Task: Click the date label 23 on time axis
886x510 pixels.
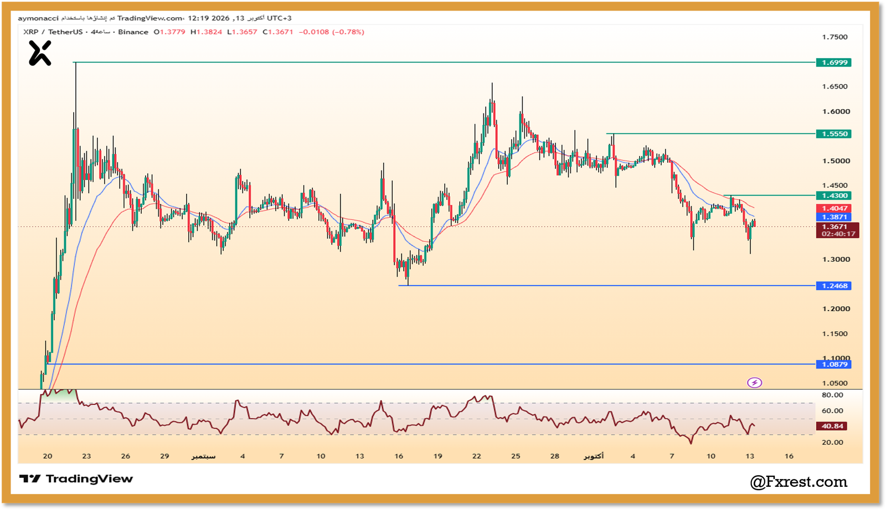Action: click(86, 456)
